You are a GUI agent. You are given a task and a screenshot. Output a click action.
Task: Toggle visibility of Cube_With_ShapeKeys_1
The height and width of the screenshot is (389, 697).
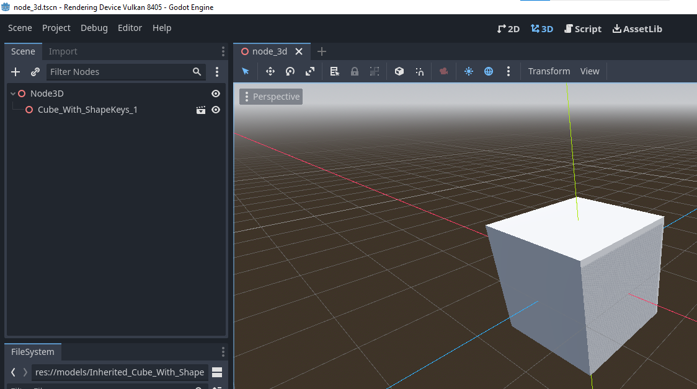215,110
